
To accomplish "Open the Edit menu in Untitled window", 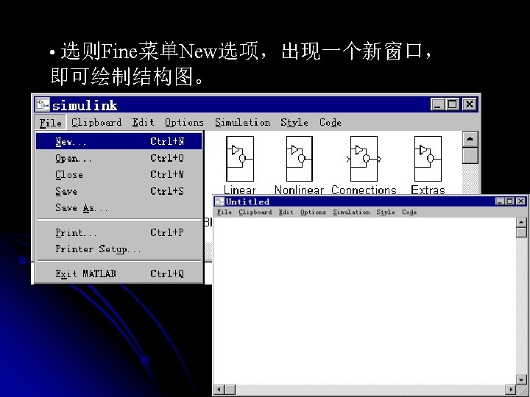I will [x=286, y=212].
